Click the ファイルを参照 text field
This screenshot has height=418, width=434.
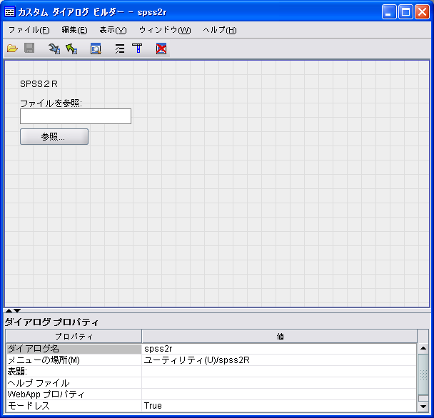pyautogui.click(x=76, y=116)
